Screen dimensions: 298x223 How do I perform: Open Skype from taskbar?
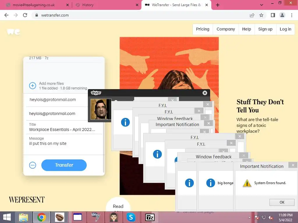[x=131, y=217]
